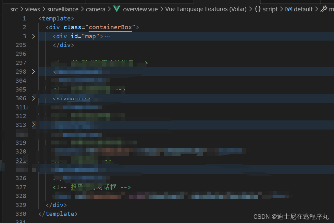Click line number 2 in the gutter
The width and height of the screenshot is (334, 223).
[x=24, y=27]
